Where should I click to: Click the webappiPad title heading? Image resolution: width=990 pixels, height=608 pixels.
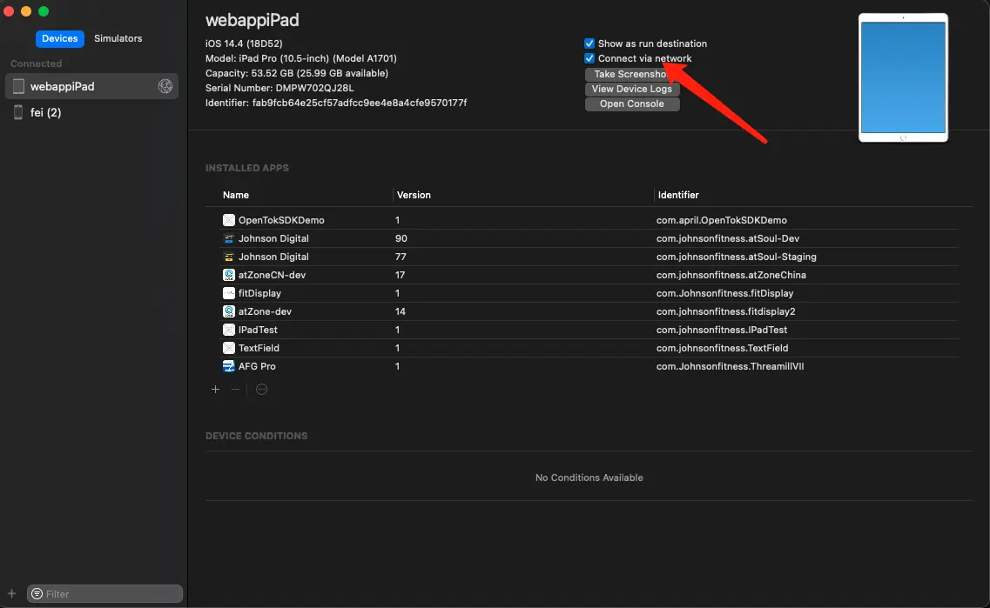pyautogui.click(x=252, y=20)
